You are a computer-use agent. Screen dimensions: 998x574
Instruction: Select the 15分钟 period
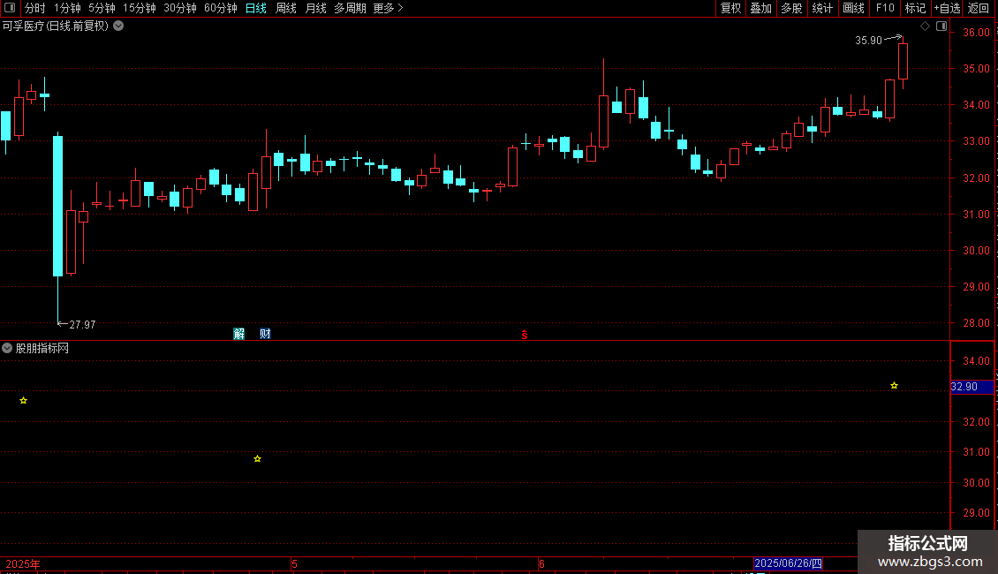click(140, 8)
